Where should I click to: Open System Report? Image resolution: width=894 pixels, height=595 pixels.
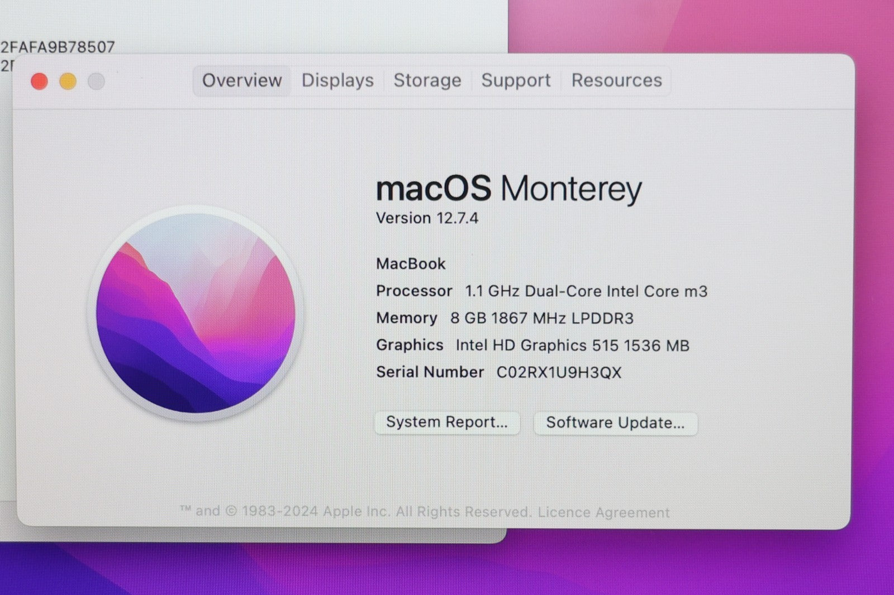coord(447,423)
